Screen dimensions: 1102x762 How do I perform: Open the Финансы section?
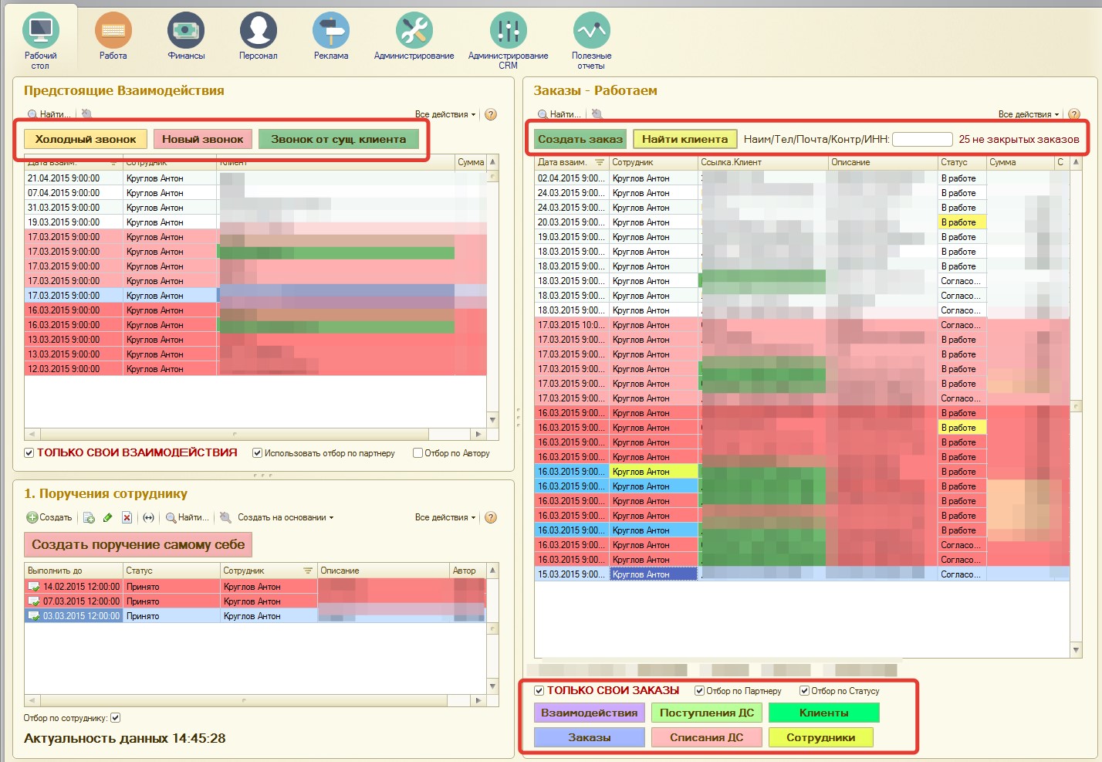(x=186, y=36)
